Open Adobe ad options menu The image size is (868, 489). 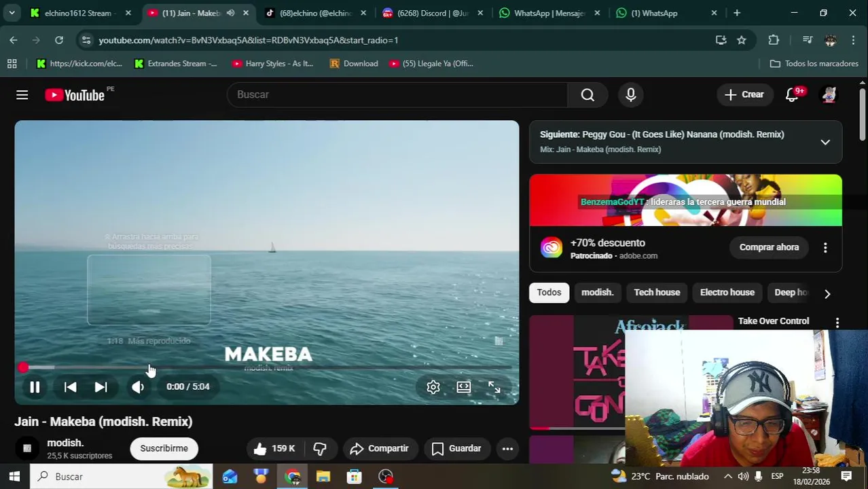pyautogui.click(x=825, y=248)
